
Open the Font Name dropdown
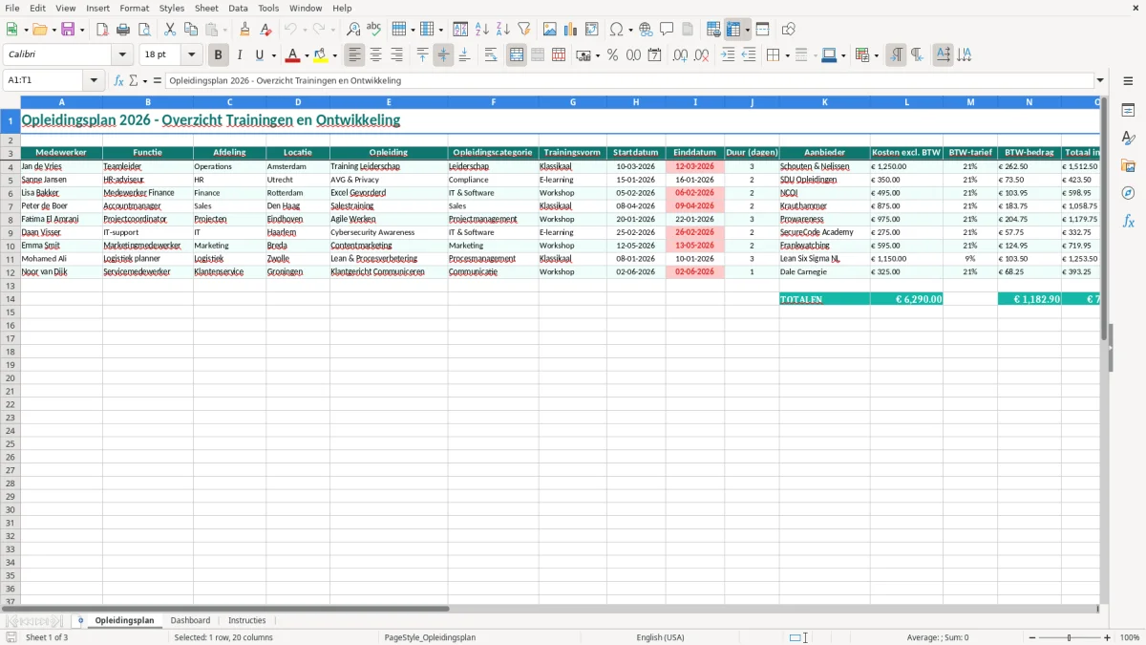pos(122,55)
